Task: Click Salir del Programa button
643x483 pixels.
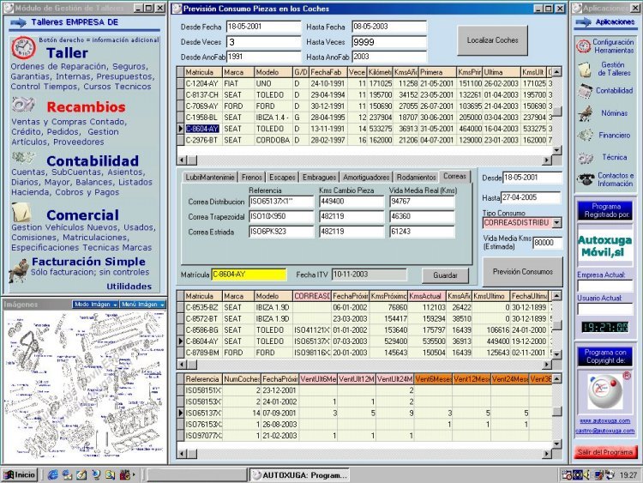Action: click(x=605, y=452)
